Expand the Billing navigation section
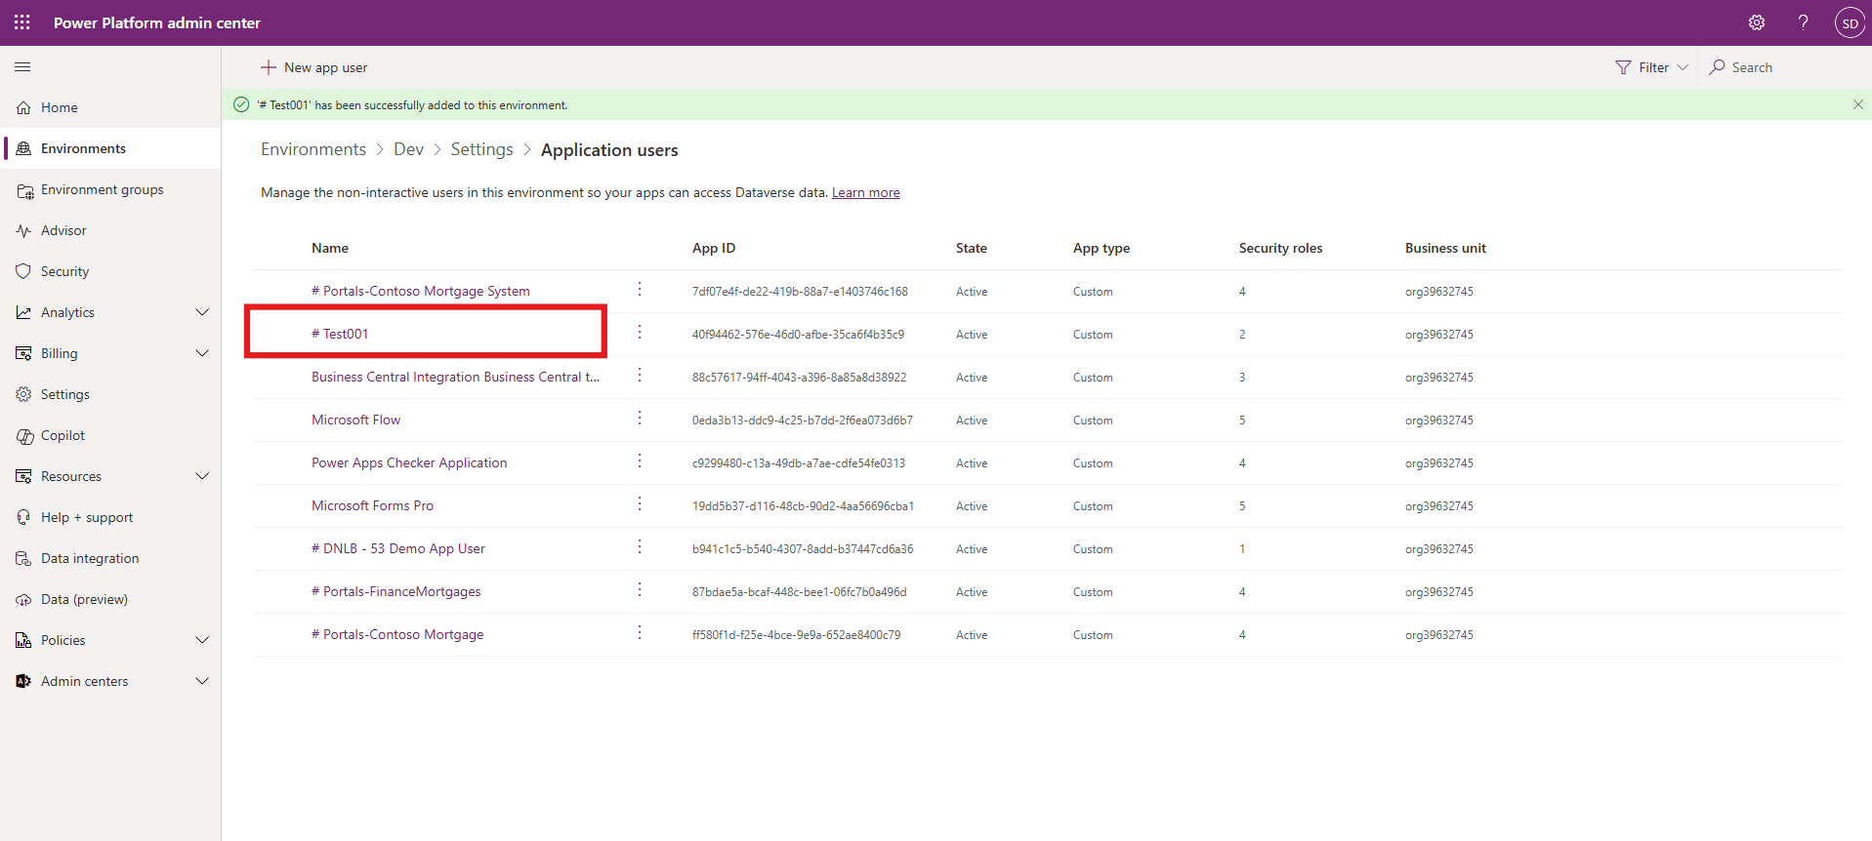1872x841 pixels. (x=202, y=353)
